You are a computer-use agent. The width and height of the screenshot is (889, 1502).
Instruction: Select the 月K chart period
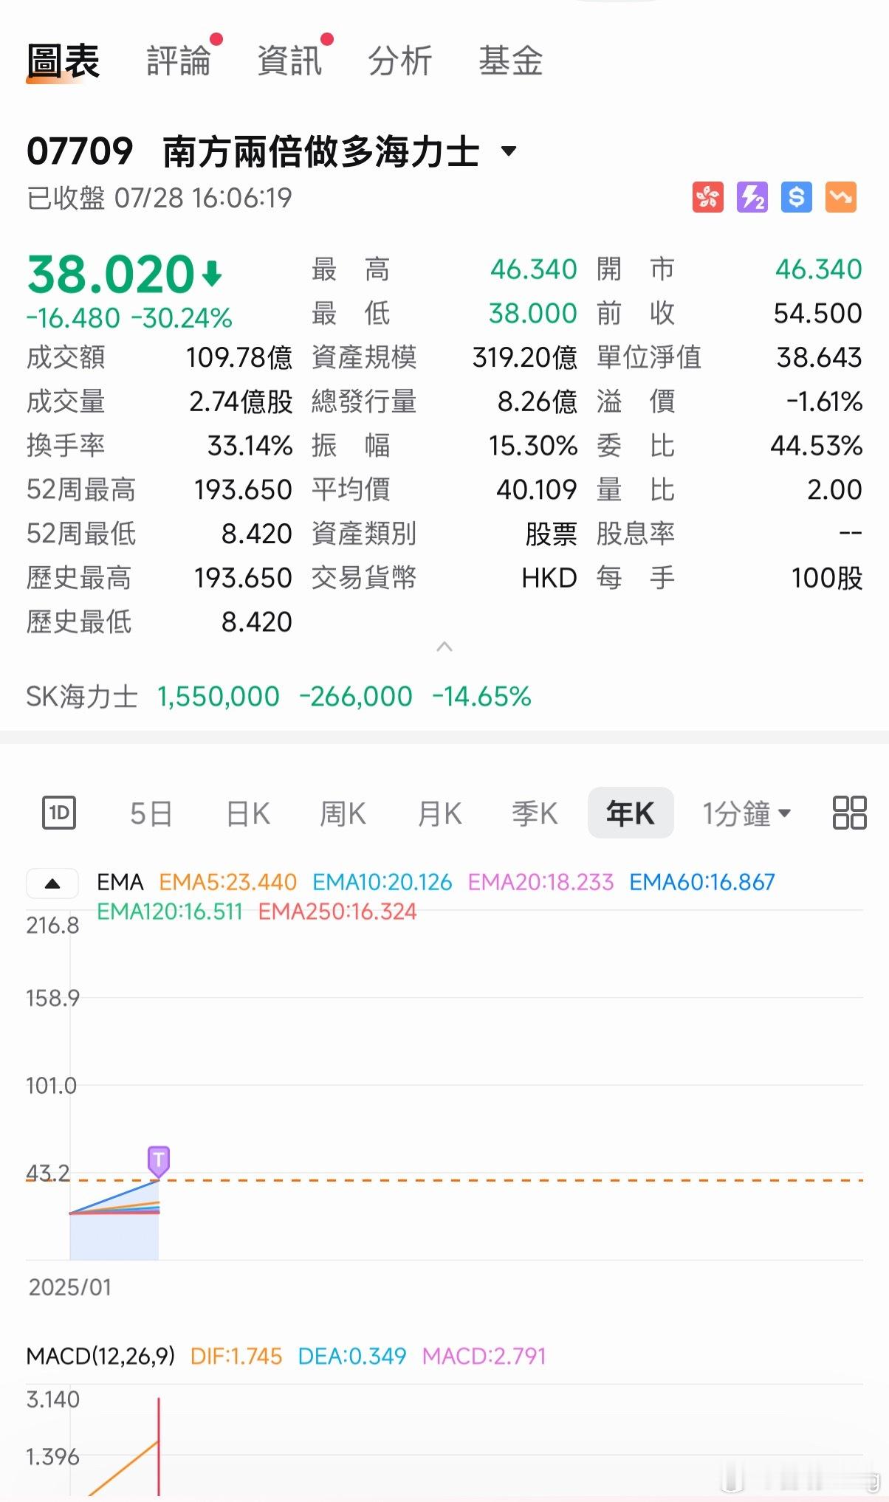pos(439,813)
